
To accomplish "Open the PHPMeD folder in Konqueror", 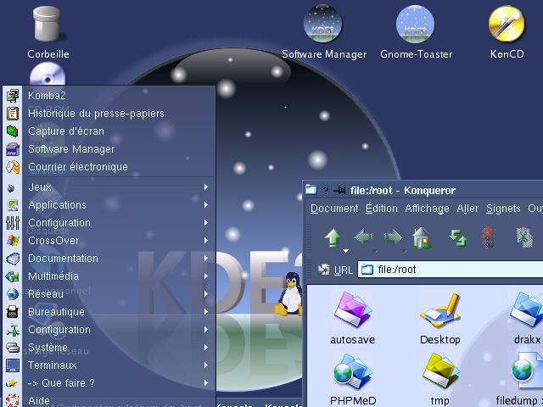I will point(353,371).
